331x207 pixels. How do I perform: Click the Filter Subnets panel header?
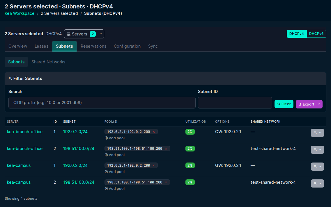[x=165, y=78]
